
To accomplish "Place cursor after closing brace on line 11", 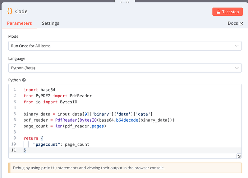I will (x=26, y=150).
